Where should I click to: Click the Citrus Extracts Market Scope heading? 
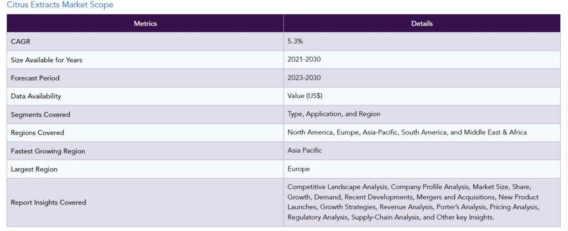pyautogui.click(x=60, y=4)
